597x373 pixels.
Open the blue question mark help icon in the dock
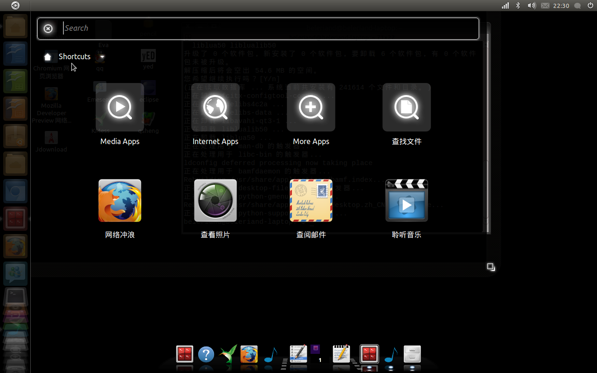point(206,354)
